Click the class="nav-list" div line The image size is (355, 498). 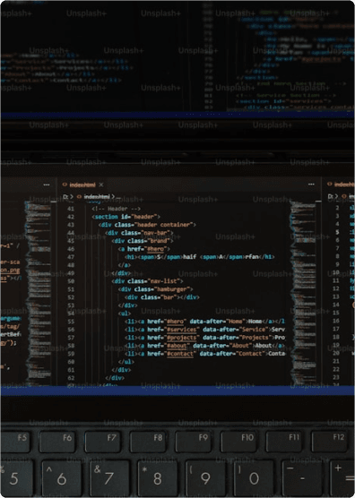(x=147, y=281)
